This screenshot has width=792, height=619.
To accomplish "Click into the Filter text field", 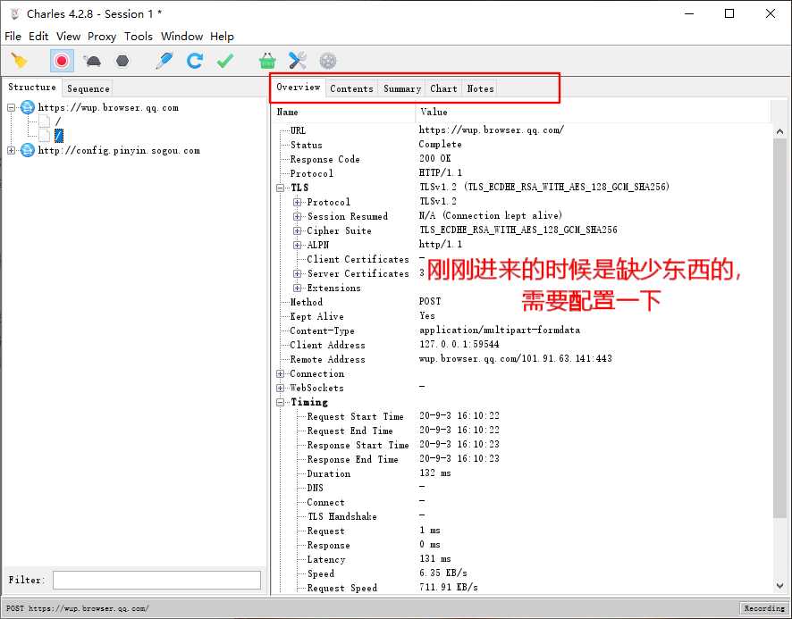I will [x=156, y=581].
